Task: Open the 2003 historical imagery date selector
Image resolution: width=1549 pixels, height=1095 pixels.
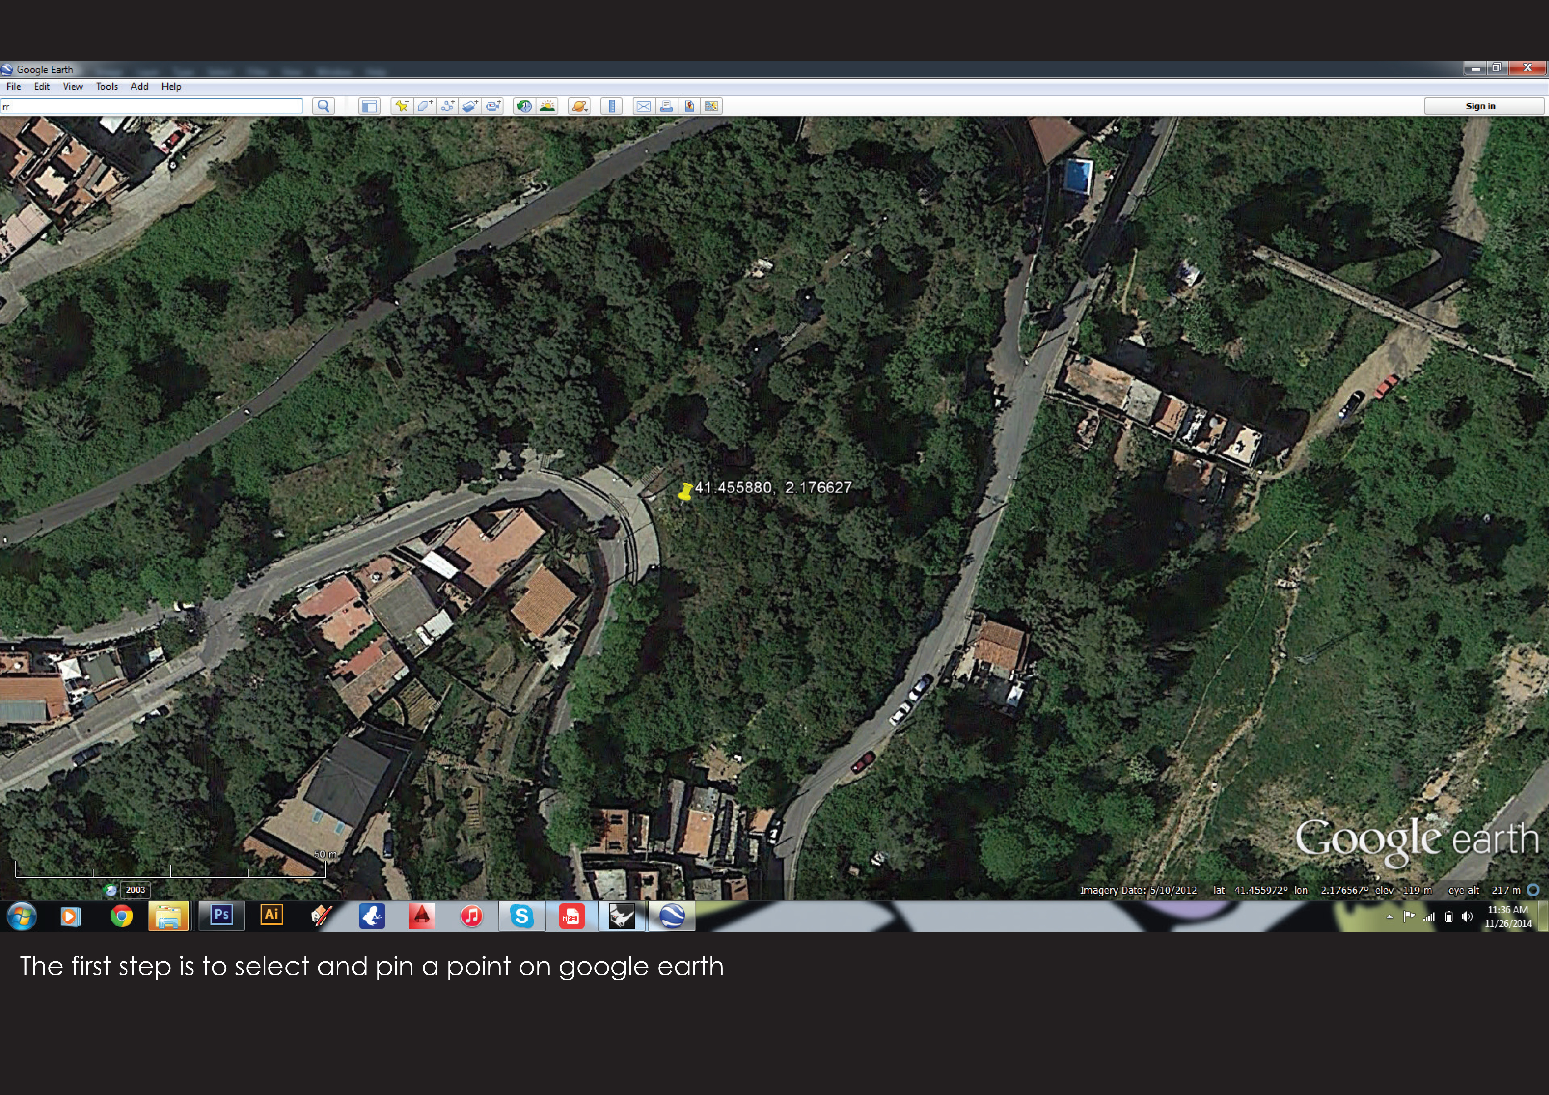Action: pyautogui.click(x=135, y=890)
